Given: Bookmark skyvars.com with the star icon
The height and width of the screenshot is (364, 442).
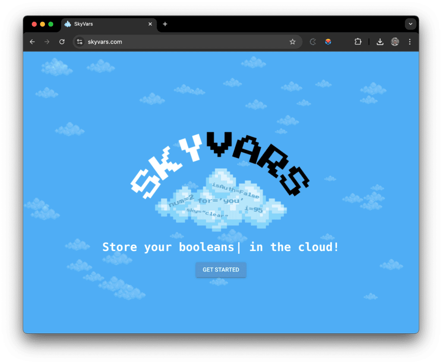Looking at the screenshot, I should (293, 42).
